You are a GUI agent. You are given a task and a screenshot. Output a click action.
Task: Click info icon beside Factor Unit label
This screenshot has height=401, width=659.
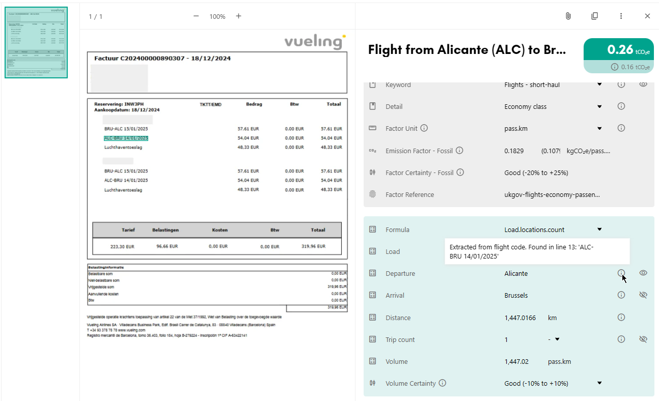(424, 128)
